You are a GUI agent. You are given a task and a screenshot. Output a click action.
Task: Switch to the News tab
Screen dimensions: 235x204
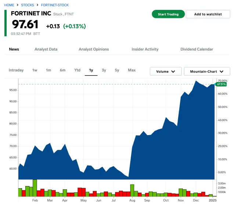14,49
